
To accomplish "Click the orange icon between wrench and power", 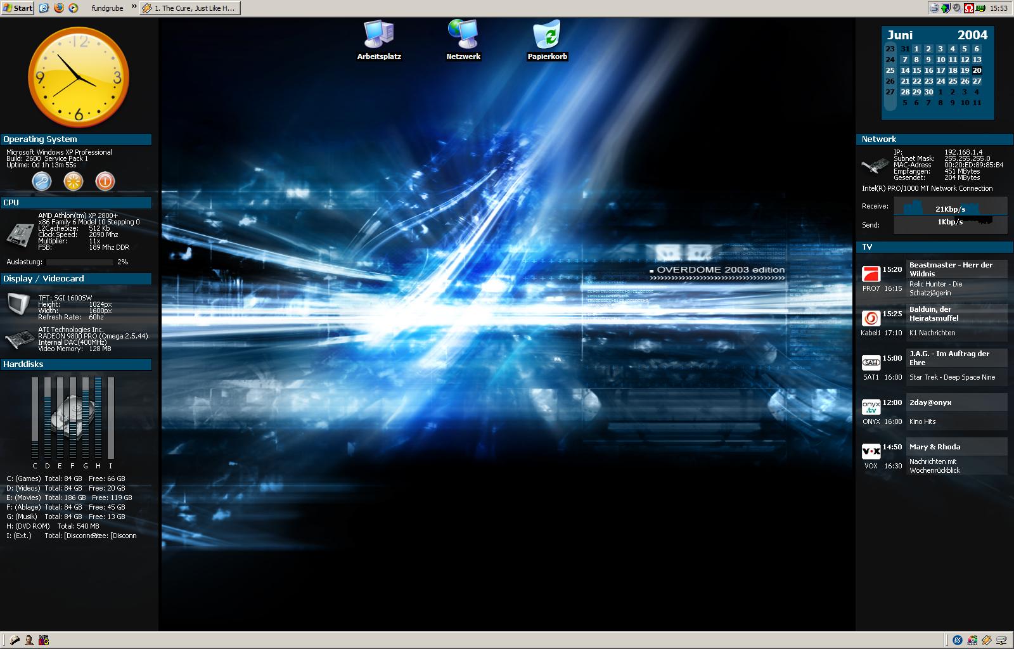I will (74, 182).
